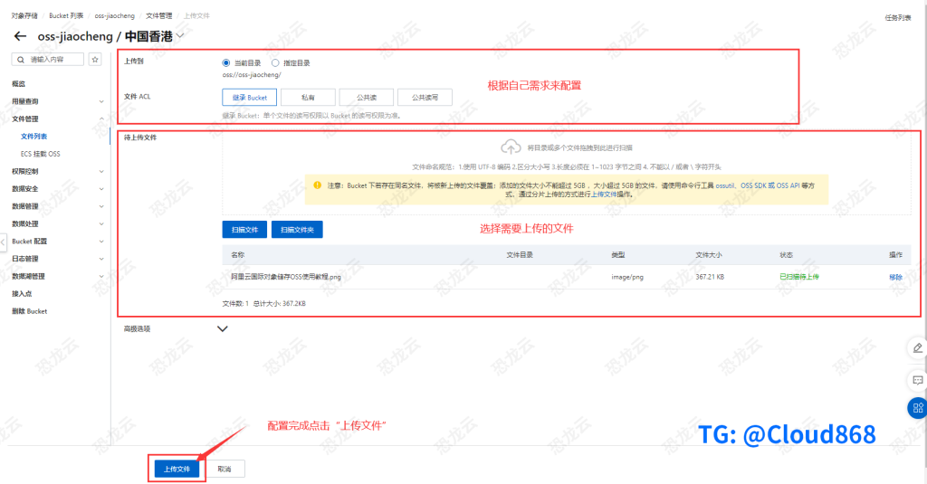927x484 pixels.
Task: Click the 367.21 KB size cell
Action: (710, 277)
